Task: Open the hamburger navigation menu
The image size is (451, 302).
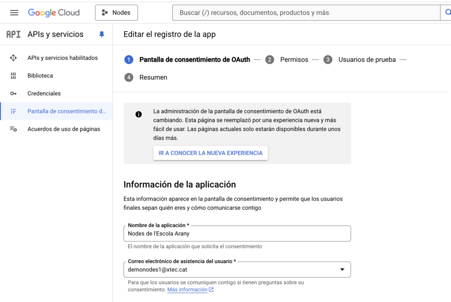Action: pos(14,13)
